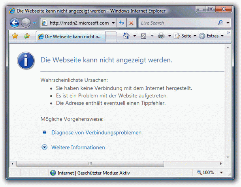Image resolution: width=241 pixels, height=187 pixels.
Task: Open the search provider options dropdown
Action: coord(228,23)
